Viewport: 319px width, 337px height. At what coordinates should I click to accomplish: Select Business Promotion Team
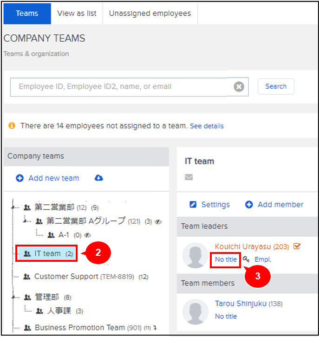pyautogui.click(x=80, y=328)
